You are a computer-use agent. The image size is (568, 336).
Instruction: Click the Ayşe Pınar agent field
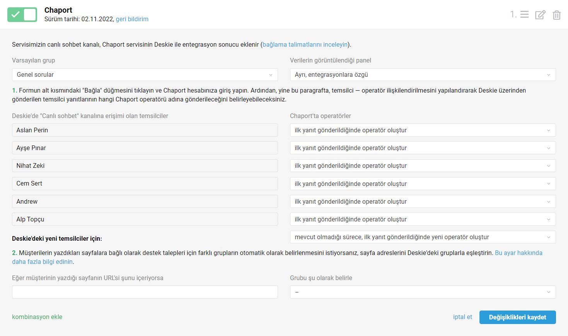(x=145, y=148)
